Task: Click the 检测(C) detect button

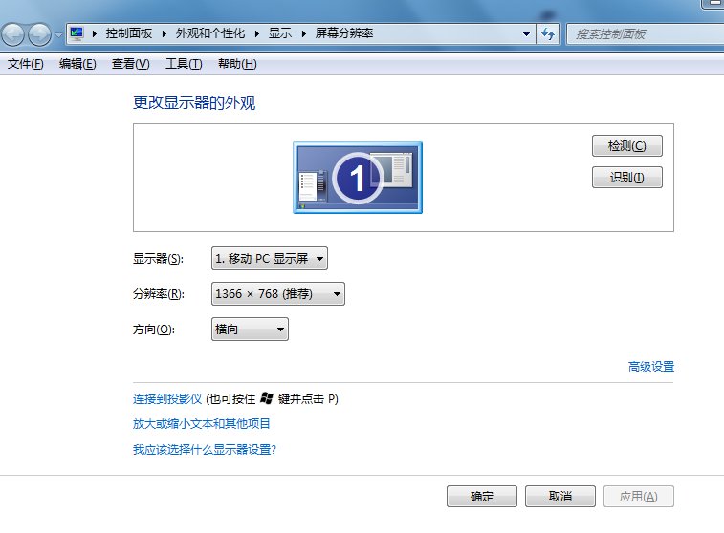Action: pos(627,146)
